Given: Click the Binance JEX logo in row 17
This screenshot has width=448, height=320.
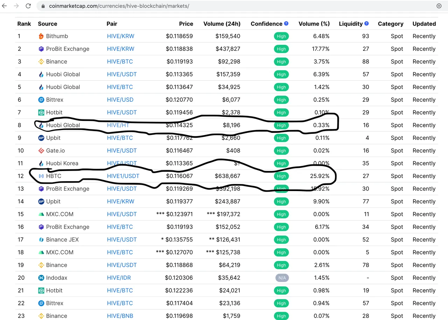Looking at the screenshot, I should pyautogui.click(x=41, y=240).
